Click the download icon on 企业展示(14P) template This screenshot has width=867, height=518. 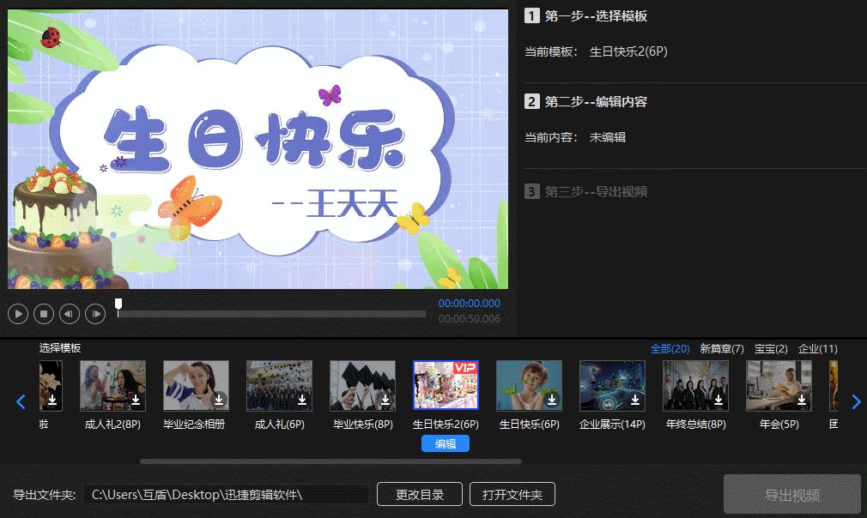click(x=634, y=400)
